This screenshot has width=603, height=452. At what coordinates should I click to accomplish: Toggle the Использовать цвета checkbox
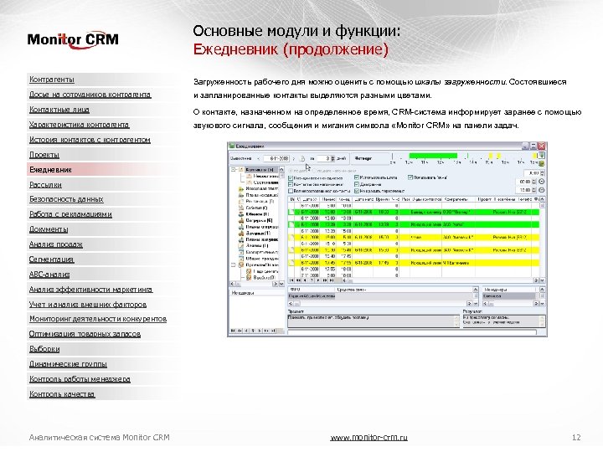click(x=357, y=178)
